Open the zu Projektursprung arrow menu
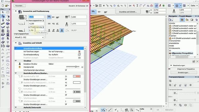The height and width of the screenshot is (112, 199). click(43, 27)
